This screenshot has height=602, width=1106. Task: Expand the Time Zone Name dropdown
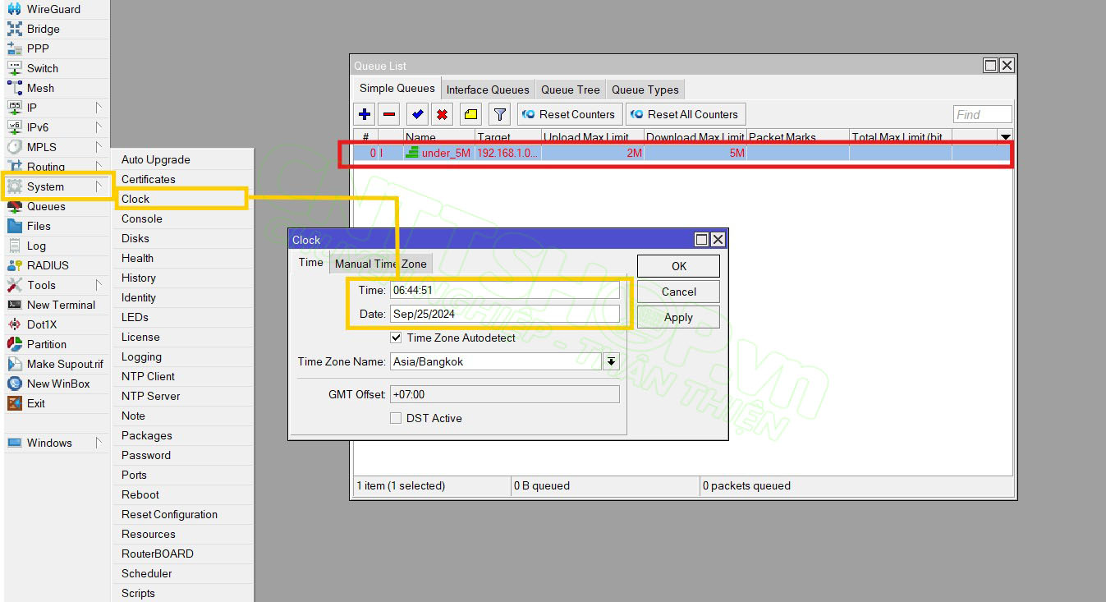tap(611, 361)
